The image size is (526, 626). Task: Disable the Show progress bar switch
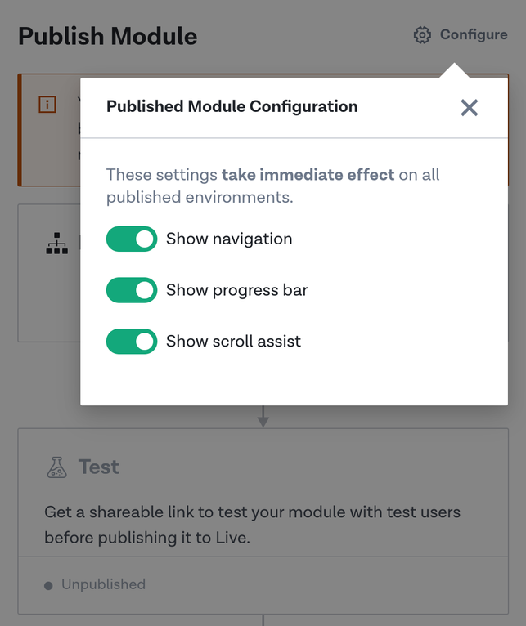click(x=132, y=290)
